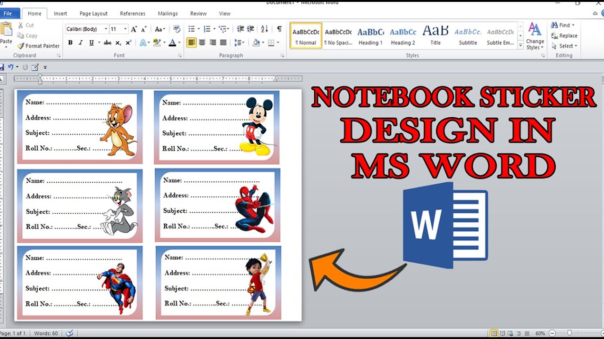Apply the red font color
604x339 pixels.
tap(172, 43)
